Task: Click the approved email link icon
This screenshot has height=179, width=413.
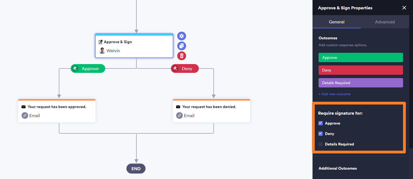Action: pyautogui.click(x=25, y=115)
